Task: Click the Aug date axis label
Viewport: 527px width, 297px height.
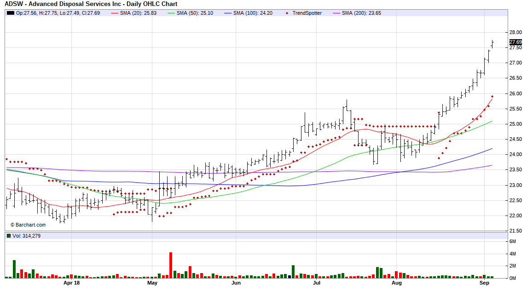Action: pos(397,283)
